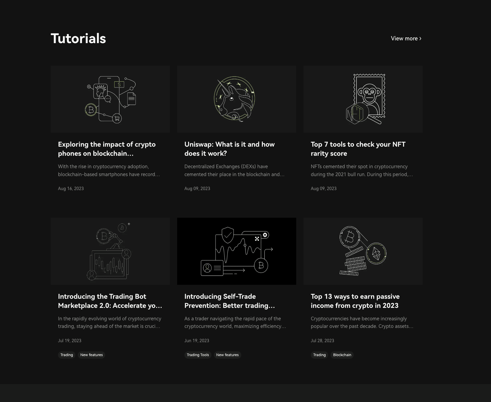Click the Jul 19, 2023 date
The image size is (491, 402).
(70, 341)
